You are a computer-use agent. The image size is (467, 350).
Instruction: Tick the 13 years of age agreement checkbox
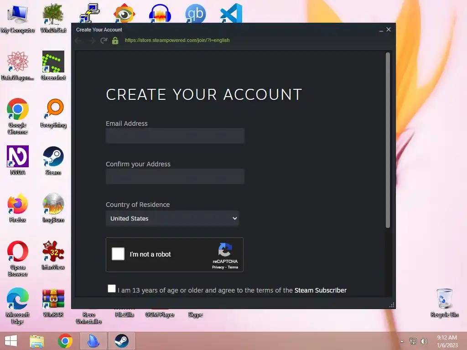(112, 288)
